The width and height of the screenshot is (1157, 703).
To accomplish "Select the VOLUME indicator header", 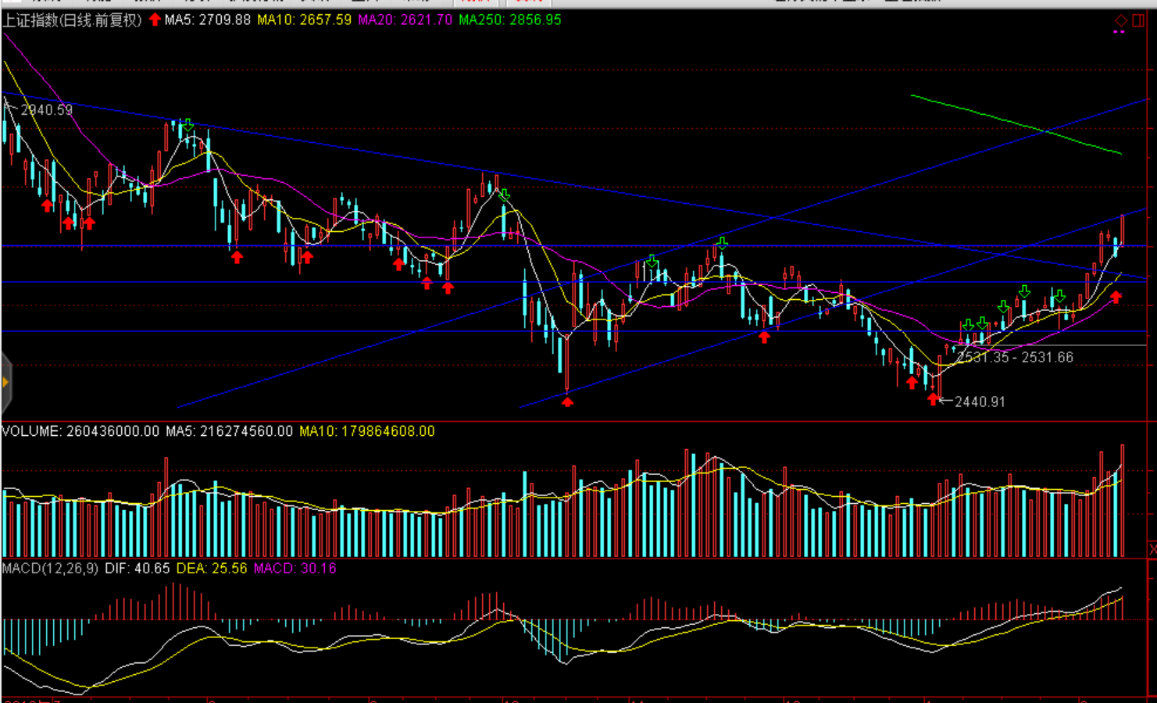I will 80,431.
